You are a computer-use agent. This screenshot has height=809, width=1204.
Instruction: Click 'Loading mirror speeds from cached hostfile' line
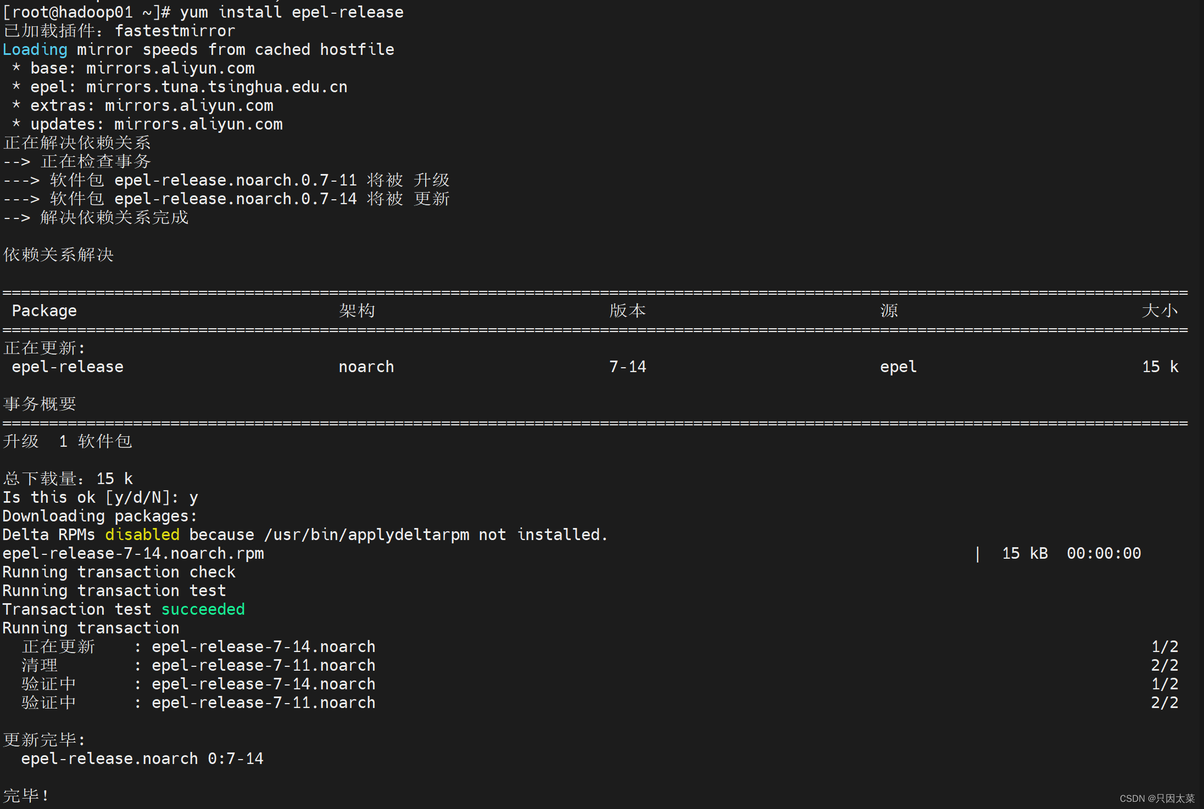pyautogui.click(x=198, y=49)
